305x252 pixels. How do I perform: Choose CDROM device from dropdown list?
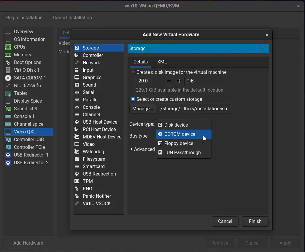pyautogui.click(x=184, y=134)
